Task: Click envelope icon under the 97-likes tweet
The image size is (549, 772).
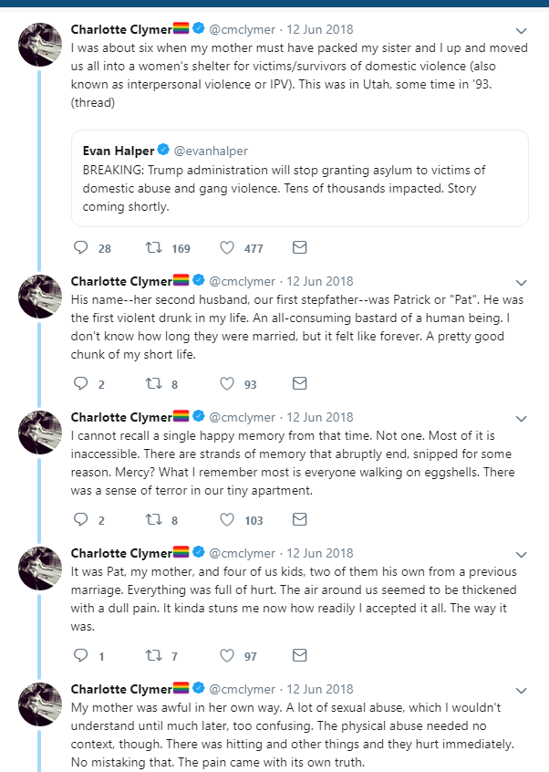Action: (300, 655)
